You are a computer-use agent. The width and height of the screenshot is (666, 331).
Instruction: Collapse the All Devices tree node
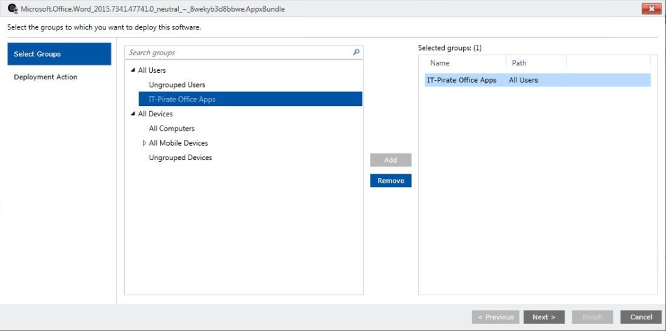click(x=133, y=114)
